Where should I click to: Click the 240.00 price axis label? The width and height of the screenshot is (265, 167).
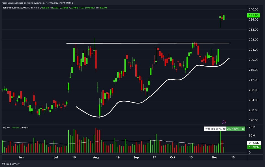253,9
